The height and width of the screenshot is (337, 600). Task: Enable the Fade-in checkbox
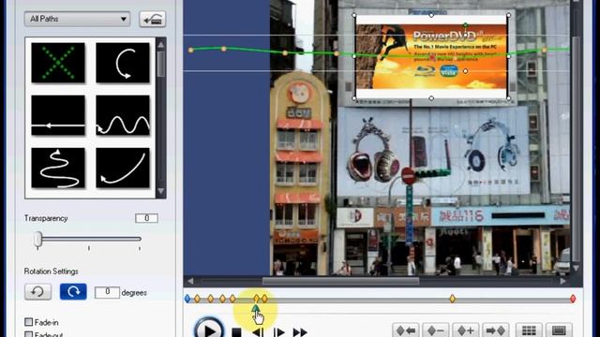[x=29, y=322]
